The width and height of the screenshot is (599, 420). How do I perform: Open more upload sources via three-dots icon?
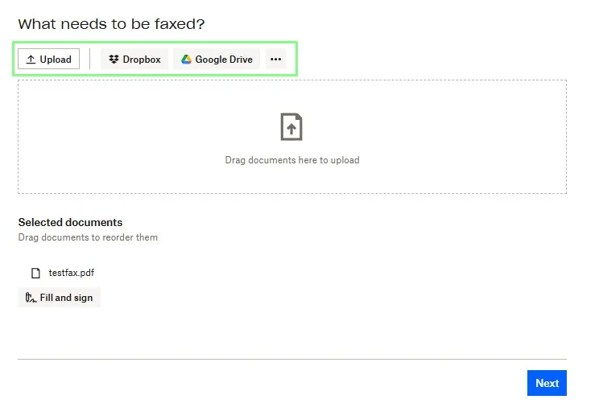(x=276, y=60)
